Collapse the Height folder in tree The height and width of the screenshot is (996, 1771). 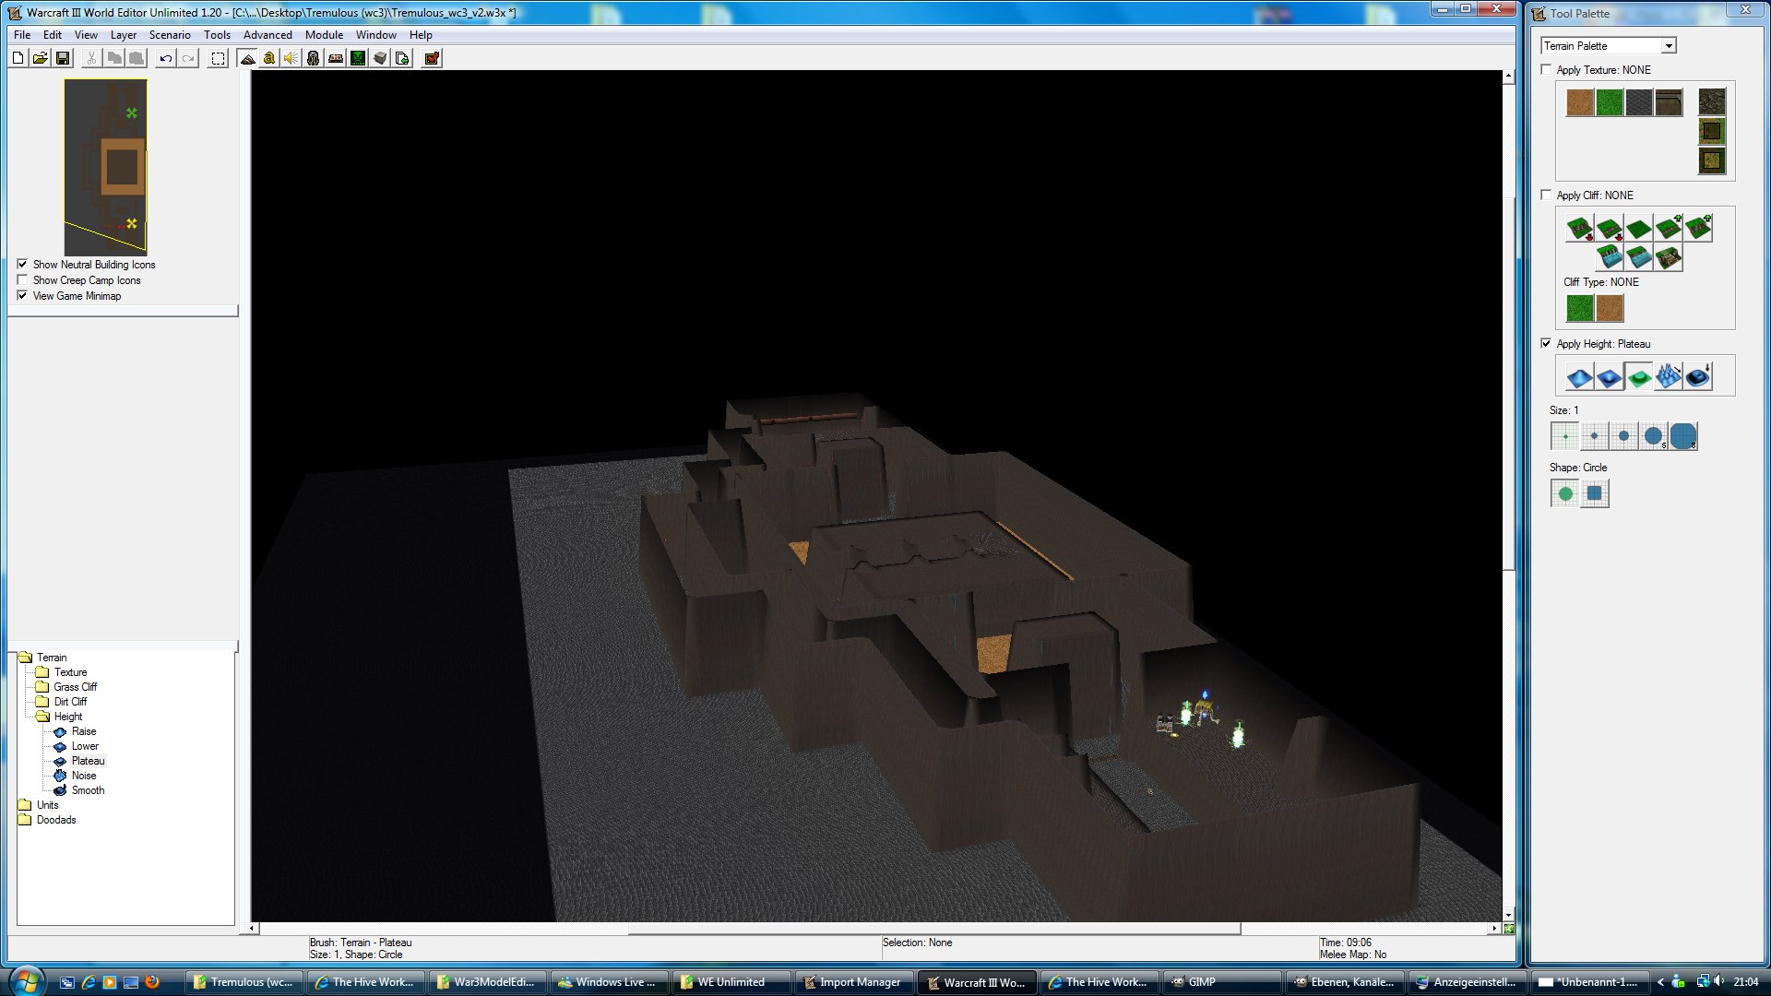[x=42, y=717]
